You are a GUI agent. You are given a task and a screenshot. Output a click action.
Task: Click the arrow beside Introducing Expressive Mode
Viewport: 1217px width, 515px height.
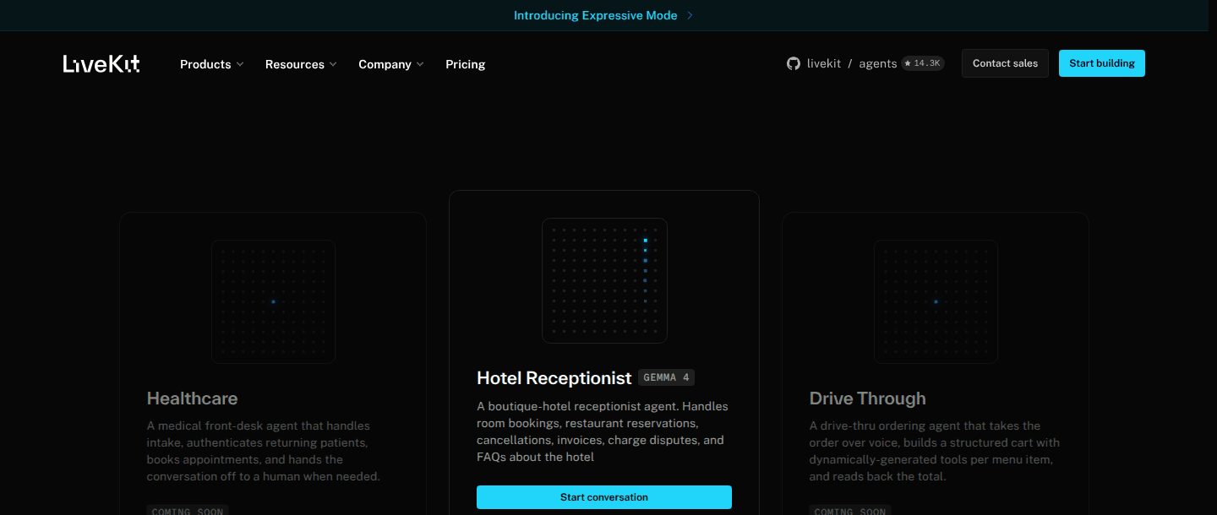(690, 15)
